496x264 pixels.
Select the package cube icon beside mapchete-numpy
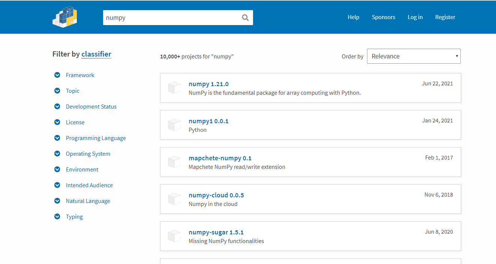click(174, 162)
